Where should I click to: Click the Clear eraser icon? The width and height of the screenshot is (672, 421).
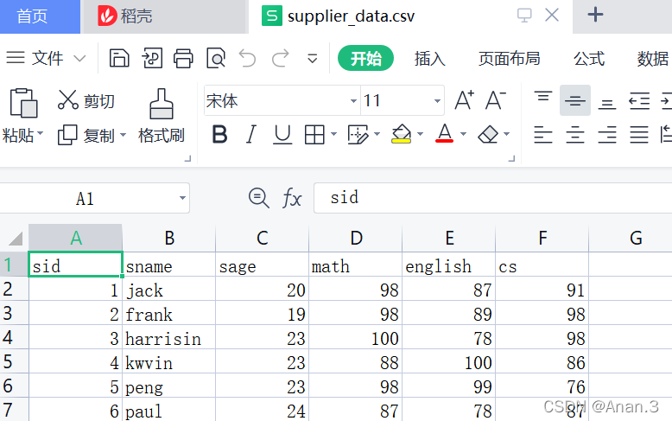point(488,135)
